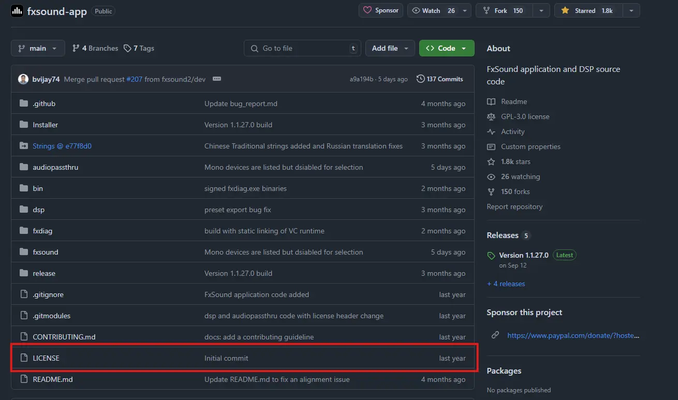Open the 'signed fxdiag.exe binaries' commit message
The width and height of the screenshot is (678, 400).
(x=245, y=188)
